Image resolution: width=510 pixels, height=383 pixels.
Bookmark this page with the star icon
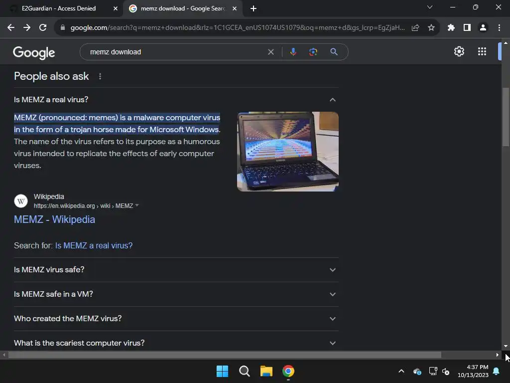coord(431,28)
